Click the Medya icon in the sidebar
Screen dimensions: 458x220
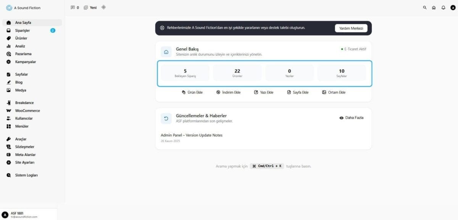pos(9,90)
